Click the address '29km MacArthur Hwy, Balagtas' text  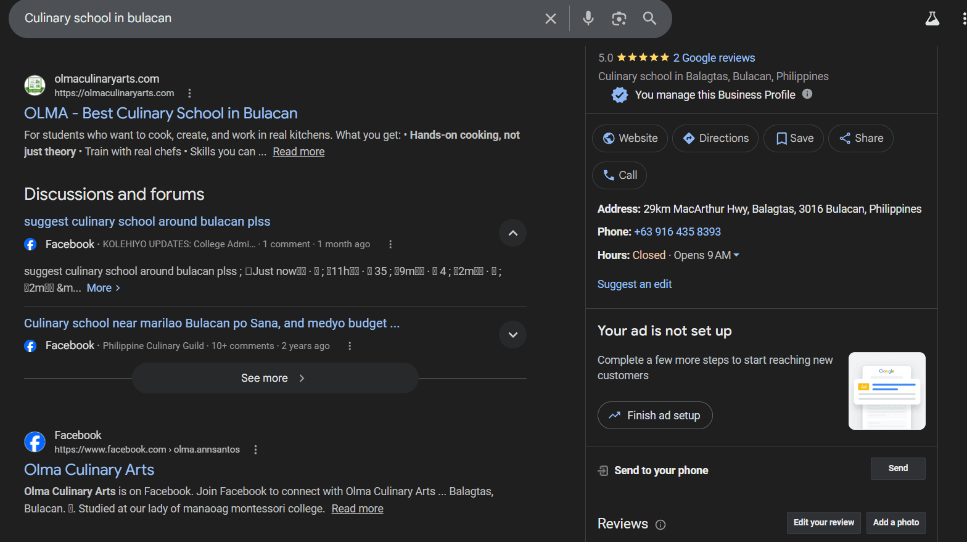click(782, 209)
